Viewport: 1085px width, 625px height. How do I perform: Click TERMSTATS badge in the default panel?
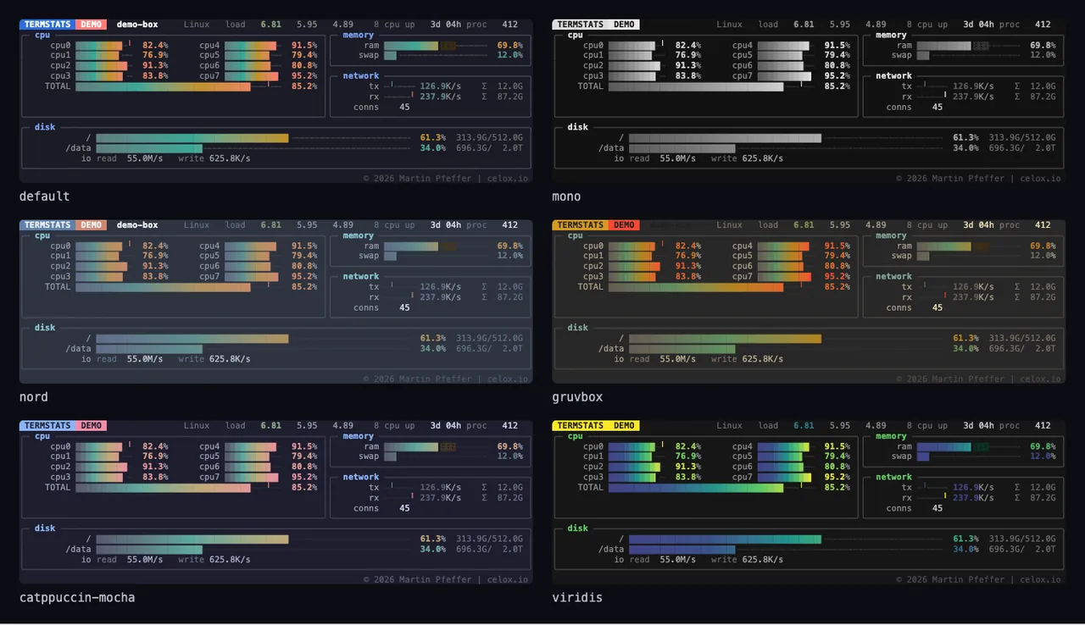47,25
